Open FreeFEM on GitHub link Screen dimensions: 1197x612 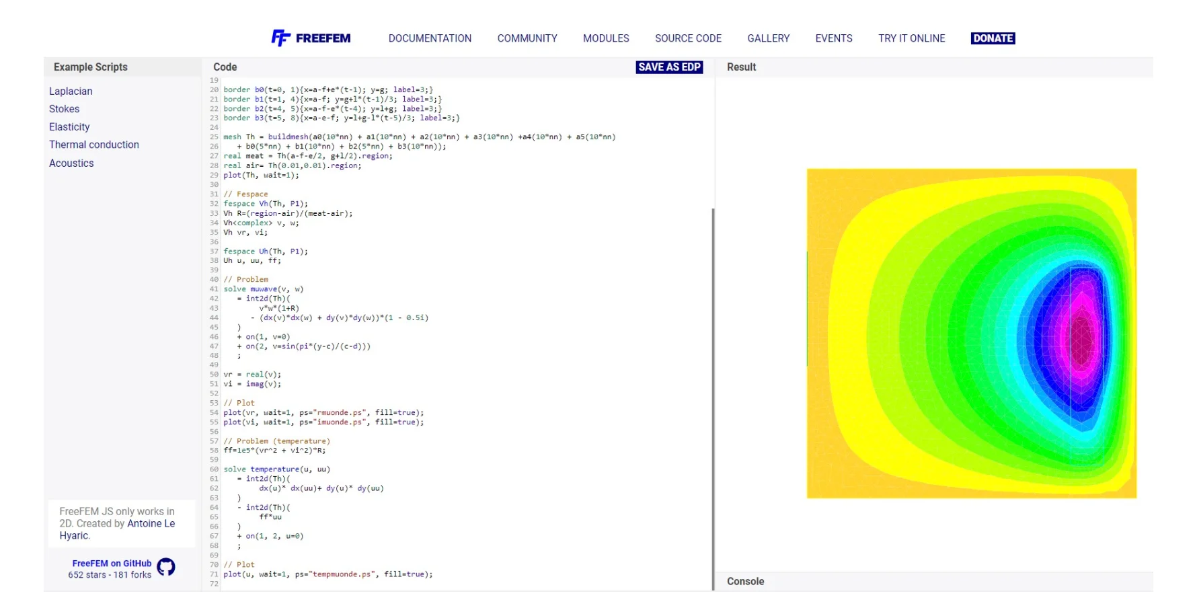coord(112,564)
